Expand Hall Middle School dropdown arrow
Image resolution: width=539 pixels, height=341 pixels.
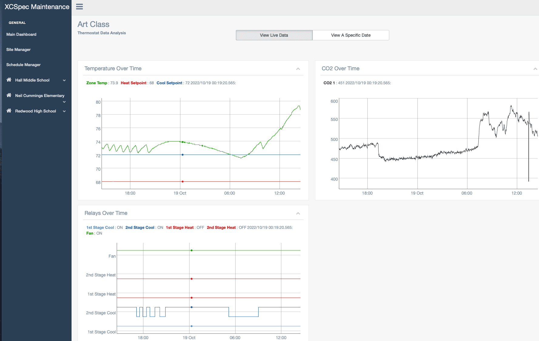coord(64,80)
